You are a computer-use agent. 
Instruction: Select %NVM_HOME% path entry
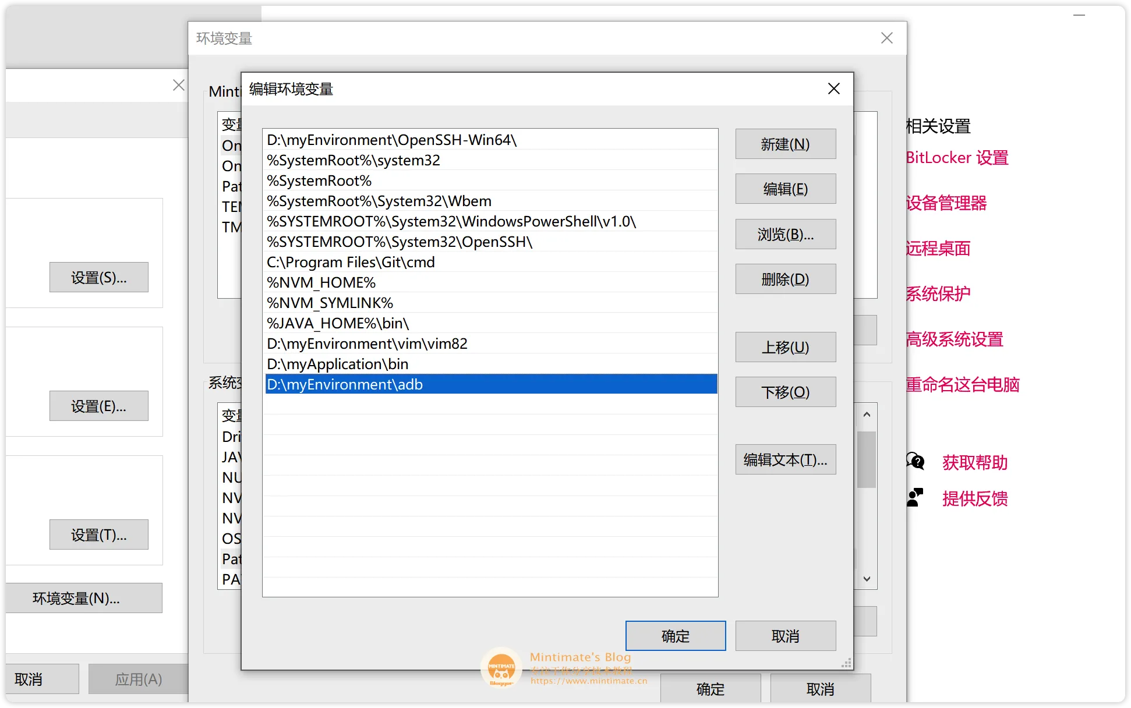click(489, 282)
